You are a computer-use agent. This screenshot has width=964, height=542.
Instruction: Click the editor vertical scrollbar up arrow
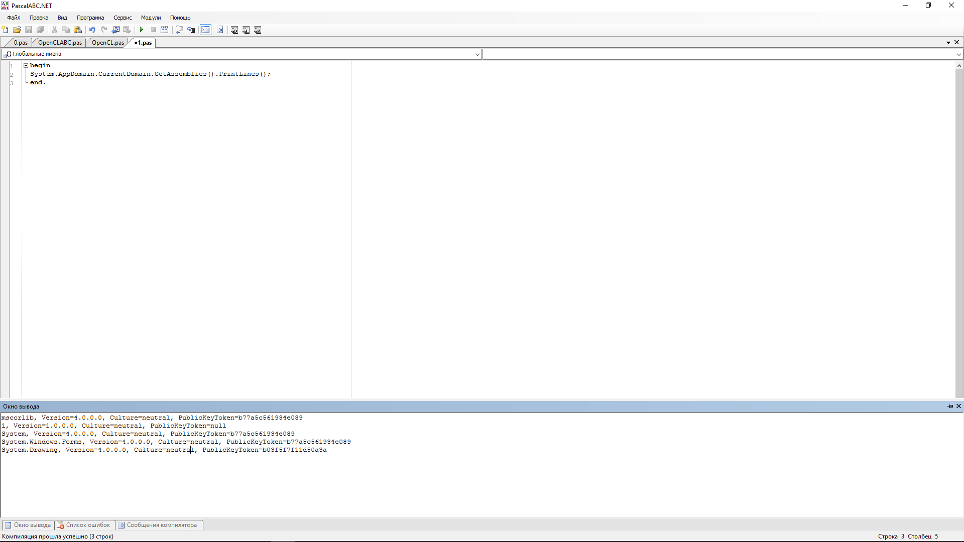(958, 66)
